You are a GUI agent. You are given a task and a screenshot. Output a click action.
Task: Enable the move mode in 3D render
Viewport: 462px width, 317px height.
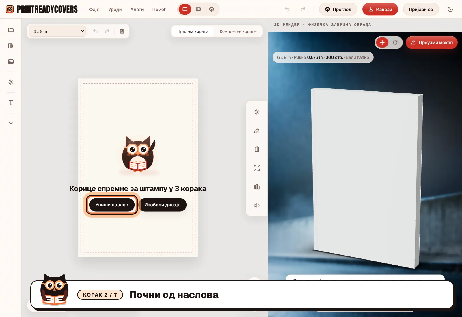coord(382,43)
